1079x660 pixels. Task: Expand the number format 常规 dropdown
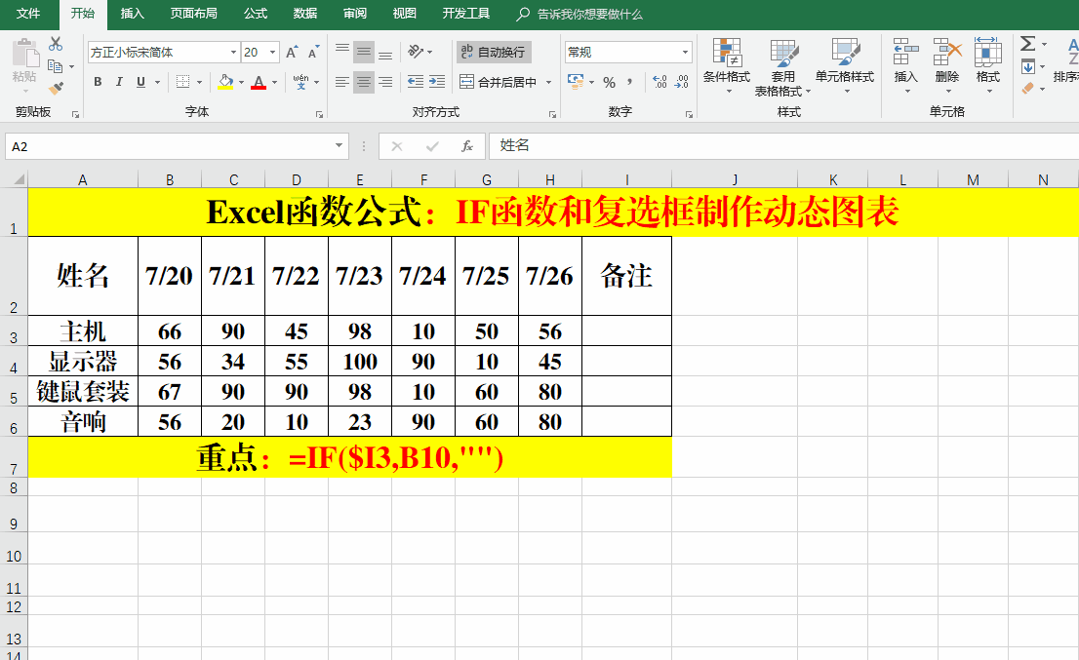(686, 53)
